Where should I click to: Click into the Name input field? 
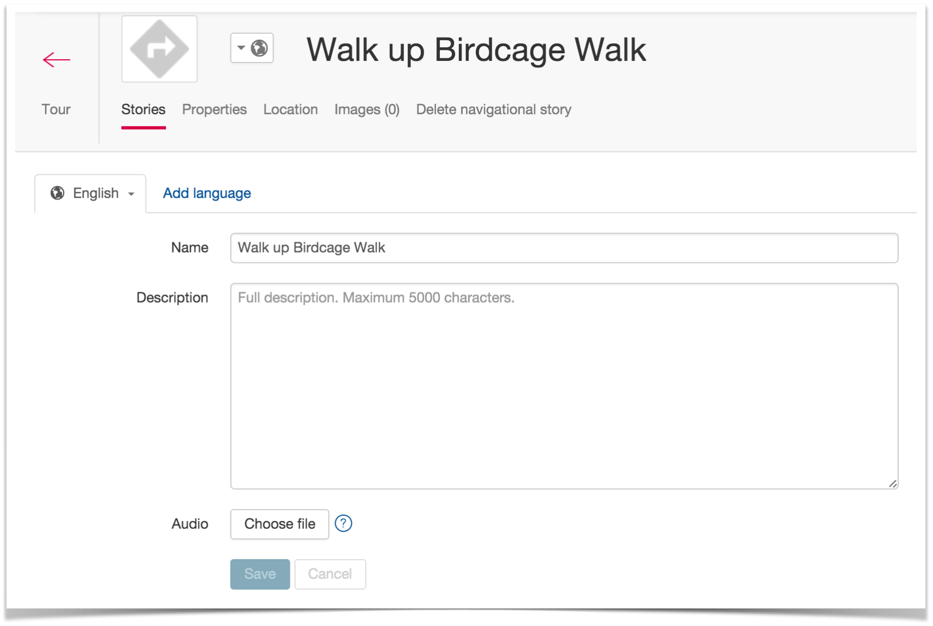[x=564, y=248]
